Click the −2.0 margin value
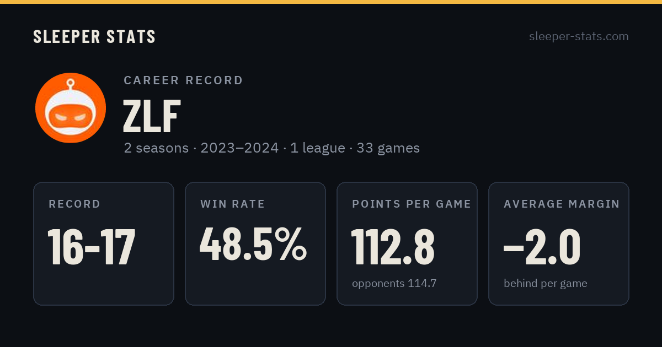Image resolution: width=662 pixels, height=347 pixels. pyautogui.click(x=542, y=247)
